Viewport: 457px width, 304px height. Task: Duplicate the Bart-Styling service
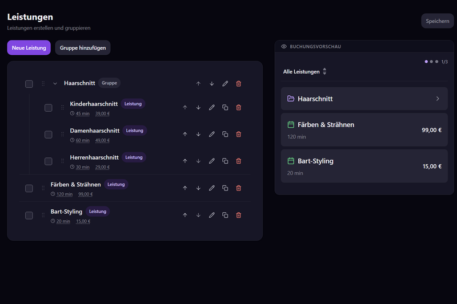click(225, 215)
